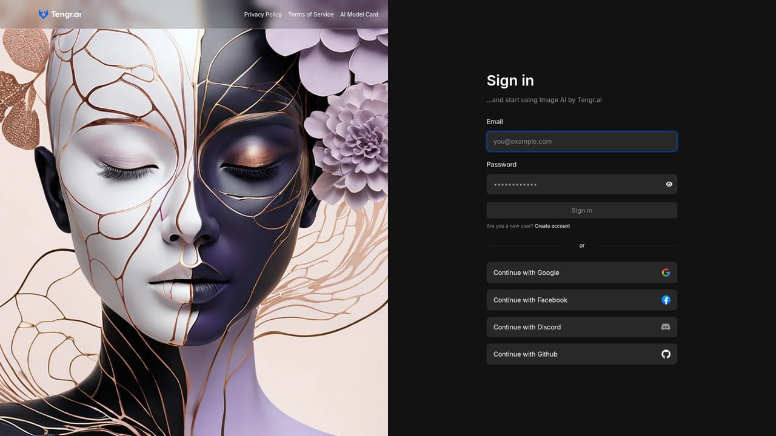Image resolution: width=776 pixels, height=436 pixels.
Task: Toggle password visibility with the eye icon
Action: (x=669, y=184)
